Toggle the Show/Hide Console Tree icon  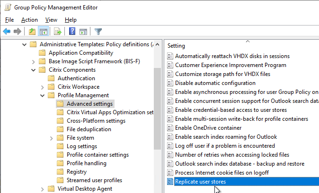(43, 32)
